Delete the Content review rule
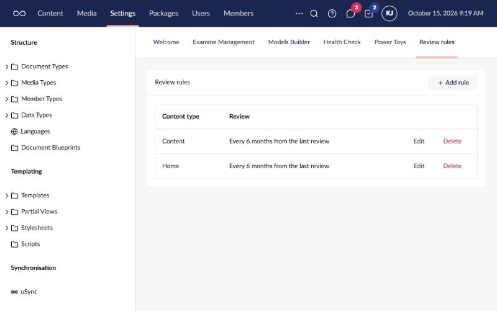The height and width of the screenshot is (311, 497). point(452,142)
